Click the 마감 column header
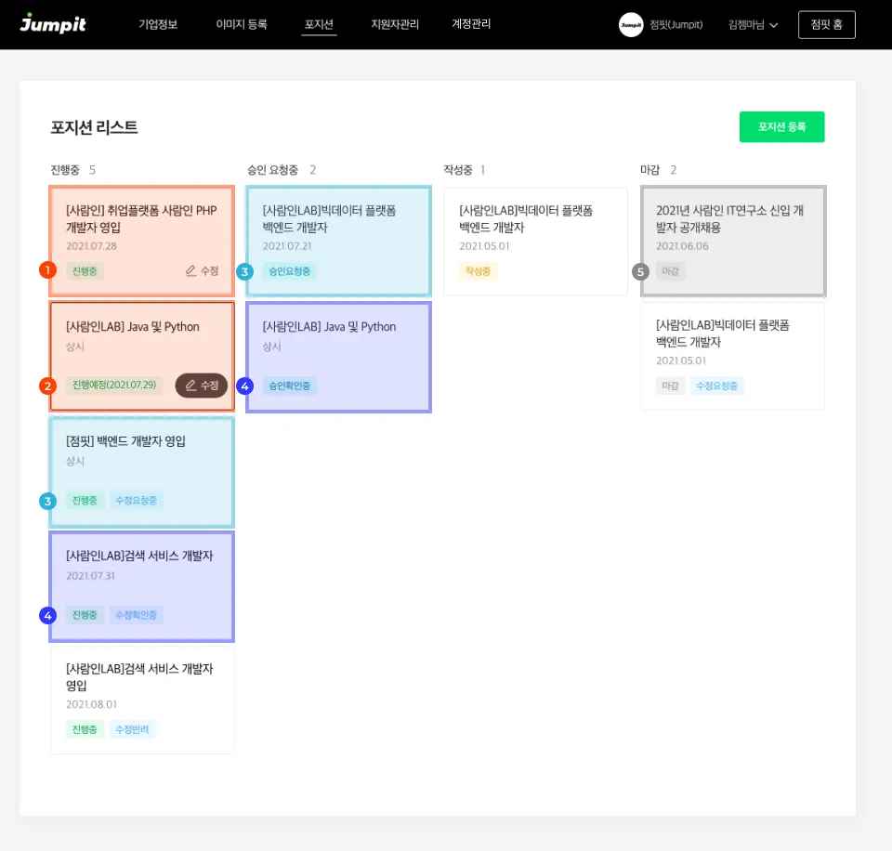This screenshot has height=851, width=892. click(649, 169)
